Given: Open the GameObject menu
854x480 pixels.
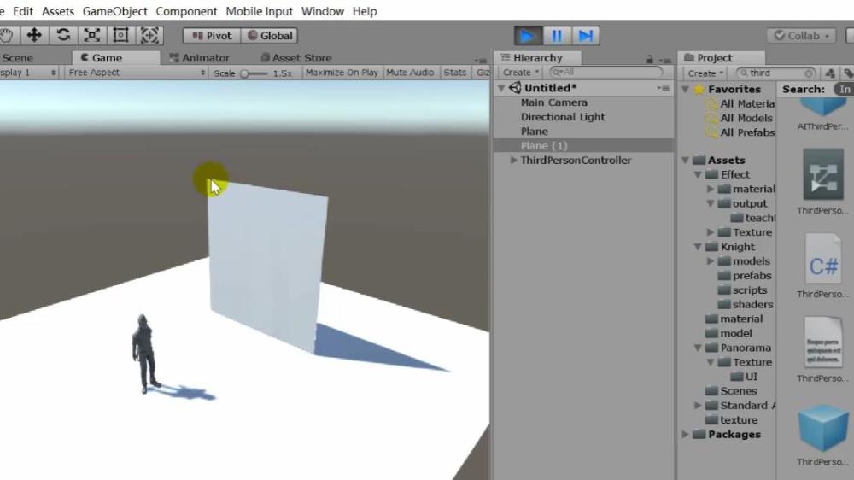Looking at the screenshot, I should point(115,11).
